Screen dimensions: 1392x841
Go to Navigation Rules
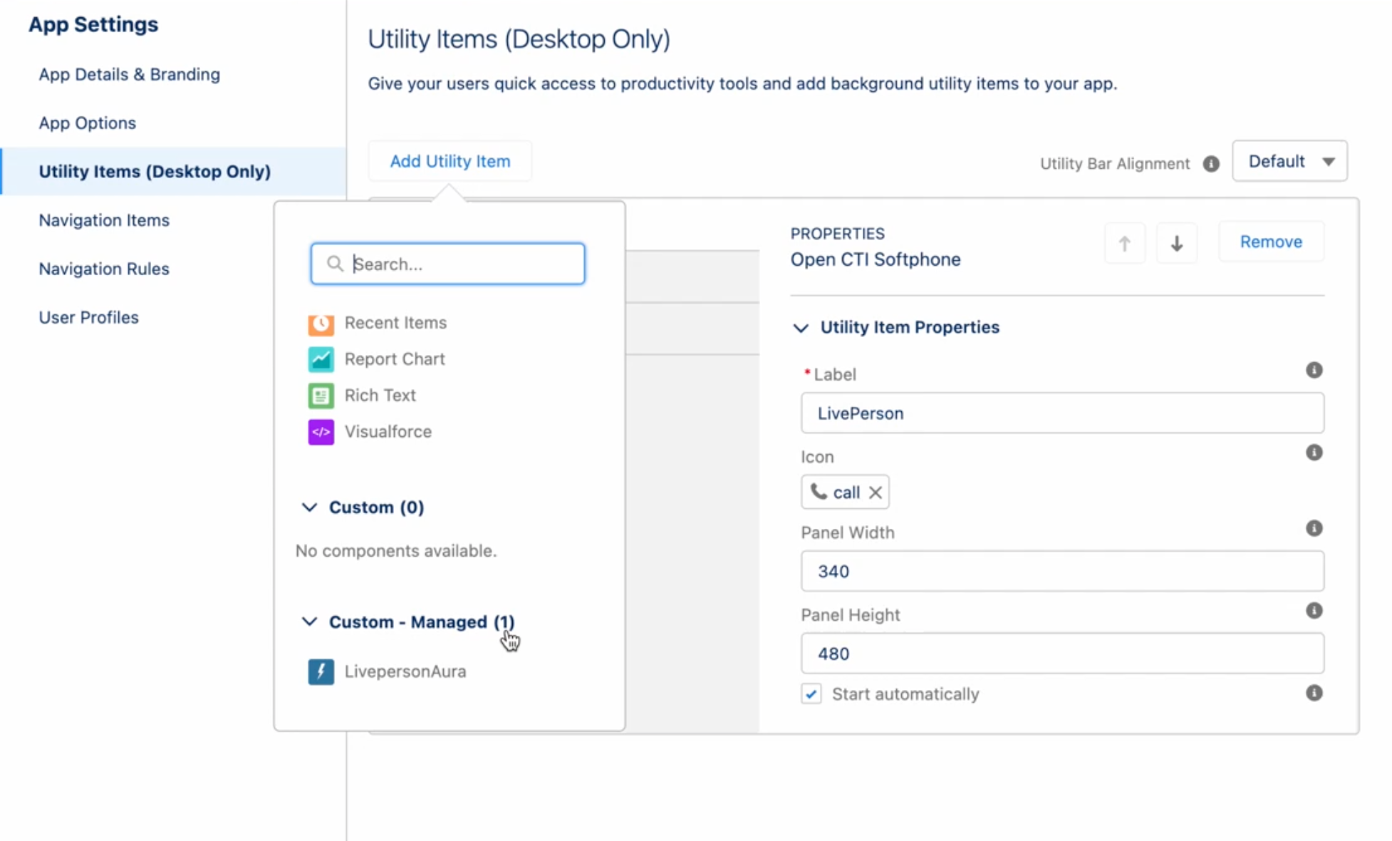pyautogui.click(x=104, y=269)
